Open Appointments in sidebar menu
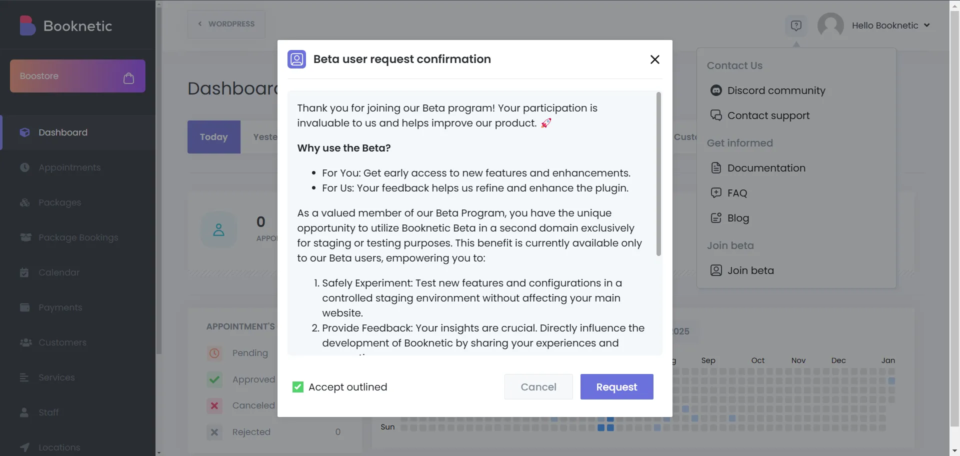The image size is (960, 456). [x=78, y=167]
